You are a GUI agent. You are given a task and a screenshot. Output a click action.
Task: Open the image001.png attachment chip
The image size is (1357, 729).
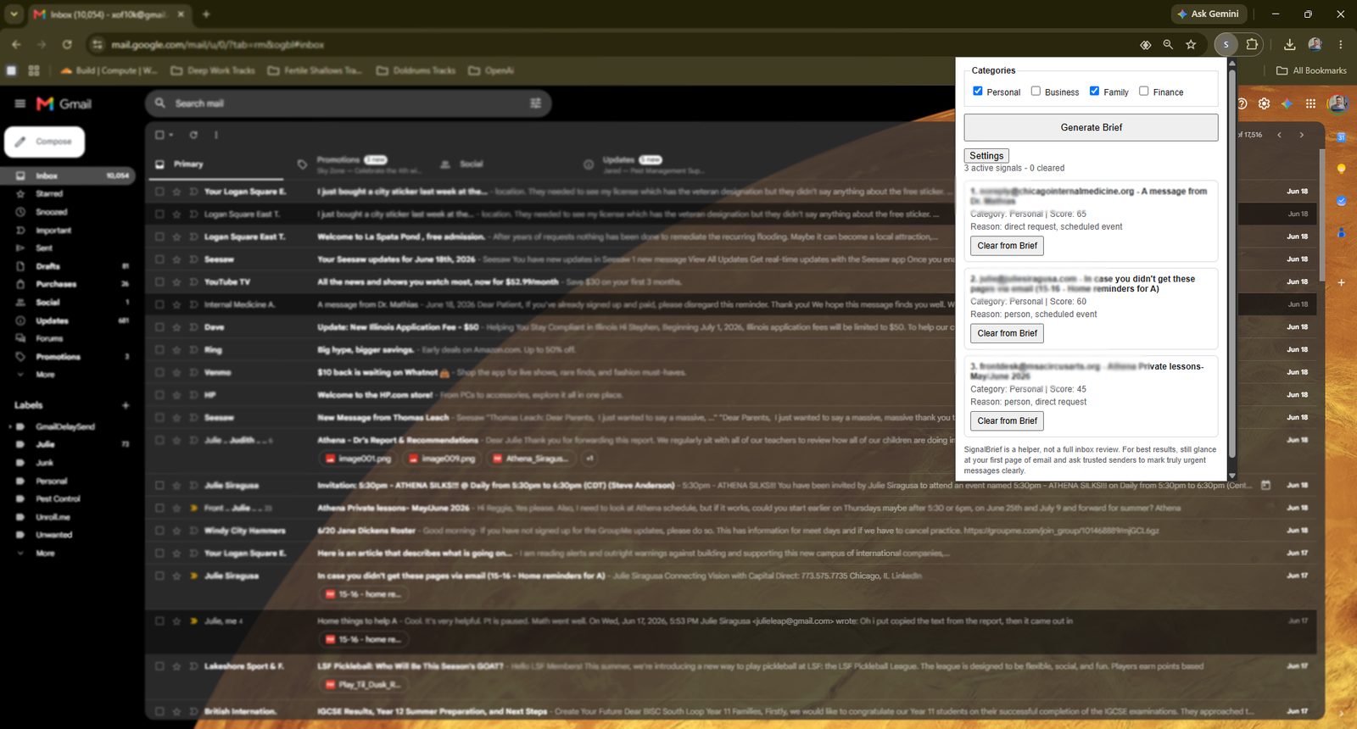pyautogui.click(x=357, y=459)
